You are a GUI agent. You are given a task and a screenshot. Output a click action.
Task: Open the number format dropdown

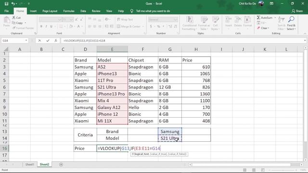175,19
